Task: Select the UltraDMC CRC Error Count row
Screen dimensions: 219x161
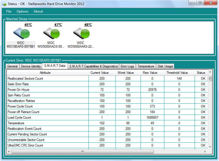Action: coord(107,145)
